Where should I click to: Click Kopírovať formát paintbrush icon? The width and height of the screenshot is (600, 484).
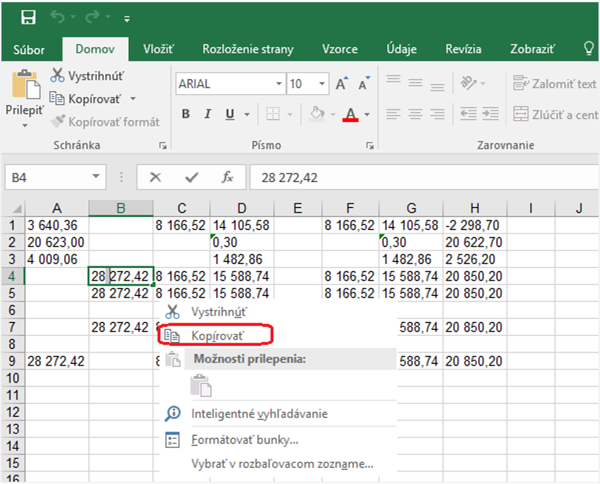coord(57,122)
